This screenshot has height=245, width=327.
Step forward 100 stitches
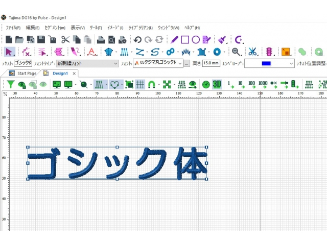tap(252, 84)
